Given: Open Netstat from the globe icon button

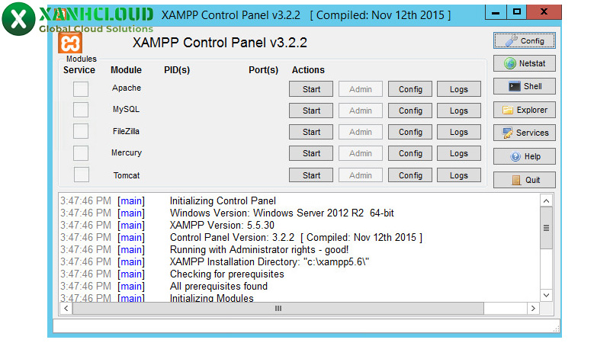Looking at the screenshot, I should click(x=524, y=63).
